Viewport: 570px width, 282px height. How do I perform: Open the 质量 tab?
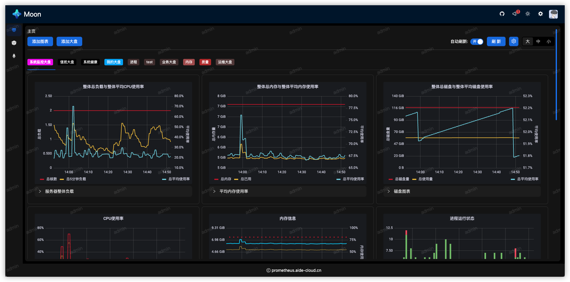pos(205,62)
